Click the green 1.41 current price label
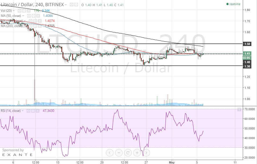Screen dimensions: 257x164 (x=247, y=54)
